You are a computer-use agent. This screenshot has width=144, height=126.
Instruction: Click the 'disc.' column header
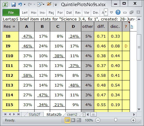pos(115,27)
